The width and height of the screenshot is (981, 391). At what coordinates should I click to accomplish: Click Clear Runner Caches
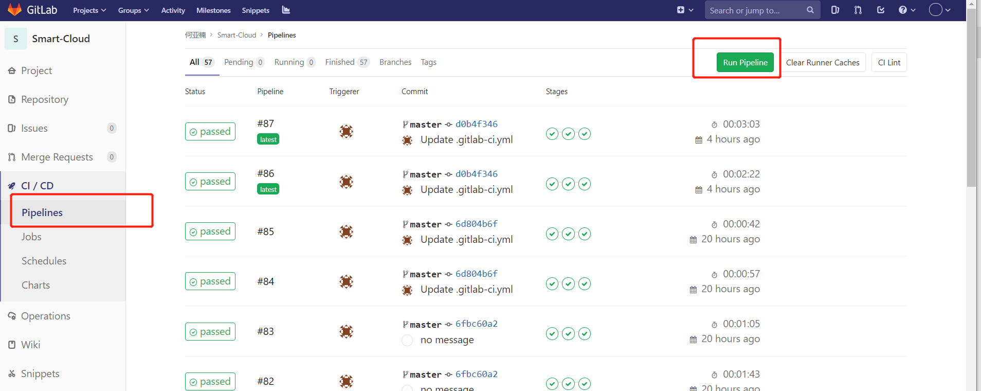823,62
